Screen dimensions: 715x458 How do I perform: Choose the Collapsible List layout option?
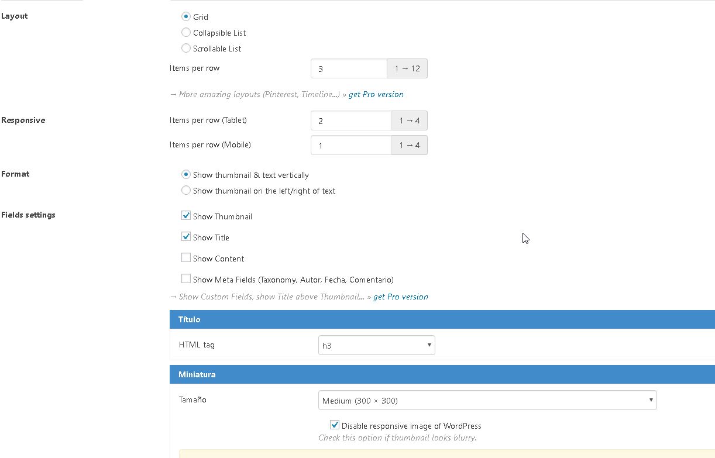coord(186,33)
